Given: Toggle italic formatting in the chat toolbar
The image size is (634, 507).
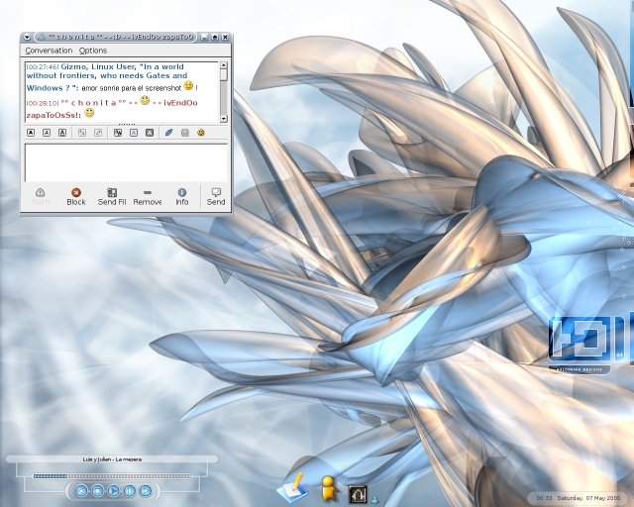Looking at the screenshot, I should pyautogui.click(x=47, y=133).
